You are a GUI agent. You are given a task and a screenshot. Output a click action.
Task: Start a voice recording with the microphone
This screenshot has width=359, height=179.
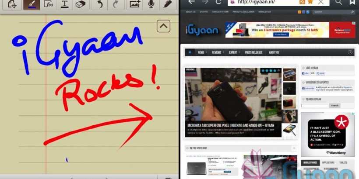[151, 4]
